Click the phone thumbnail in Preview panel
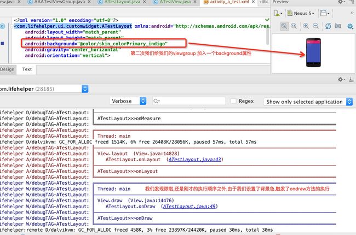 313,52
